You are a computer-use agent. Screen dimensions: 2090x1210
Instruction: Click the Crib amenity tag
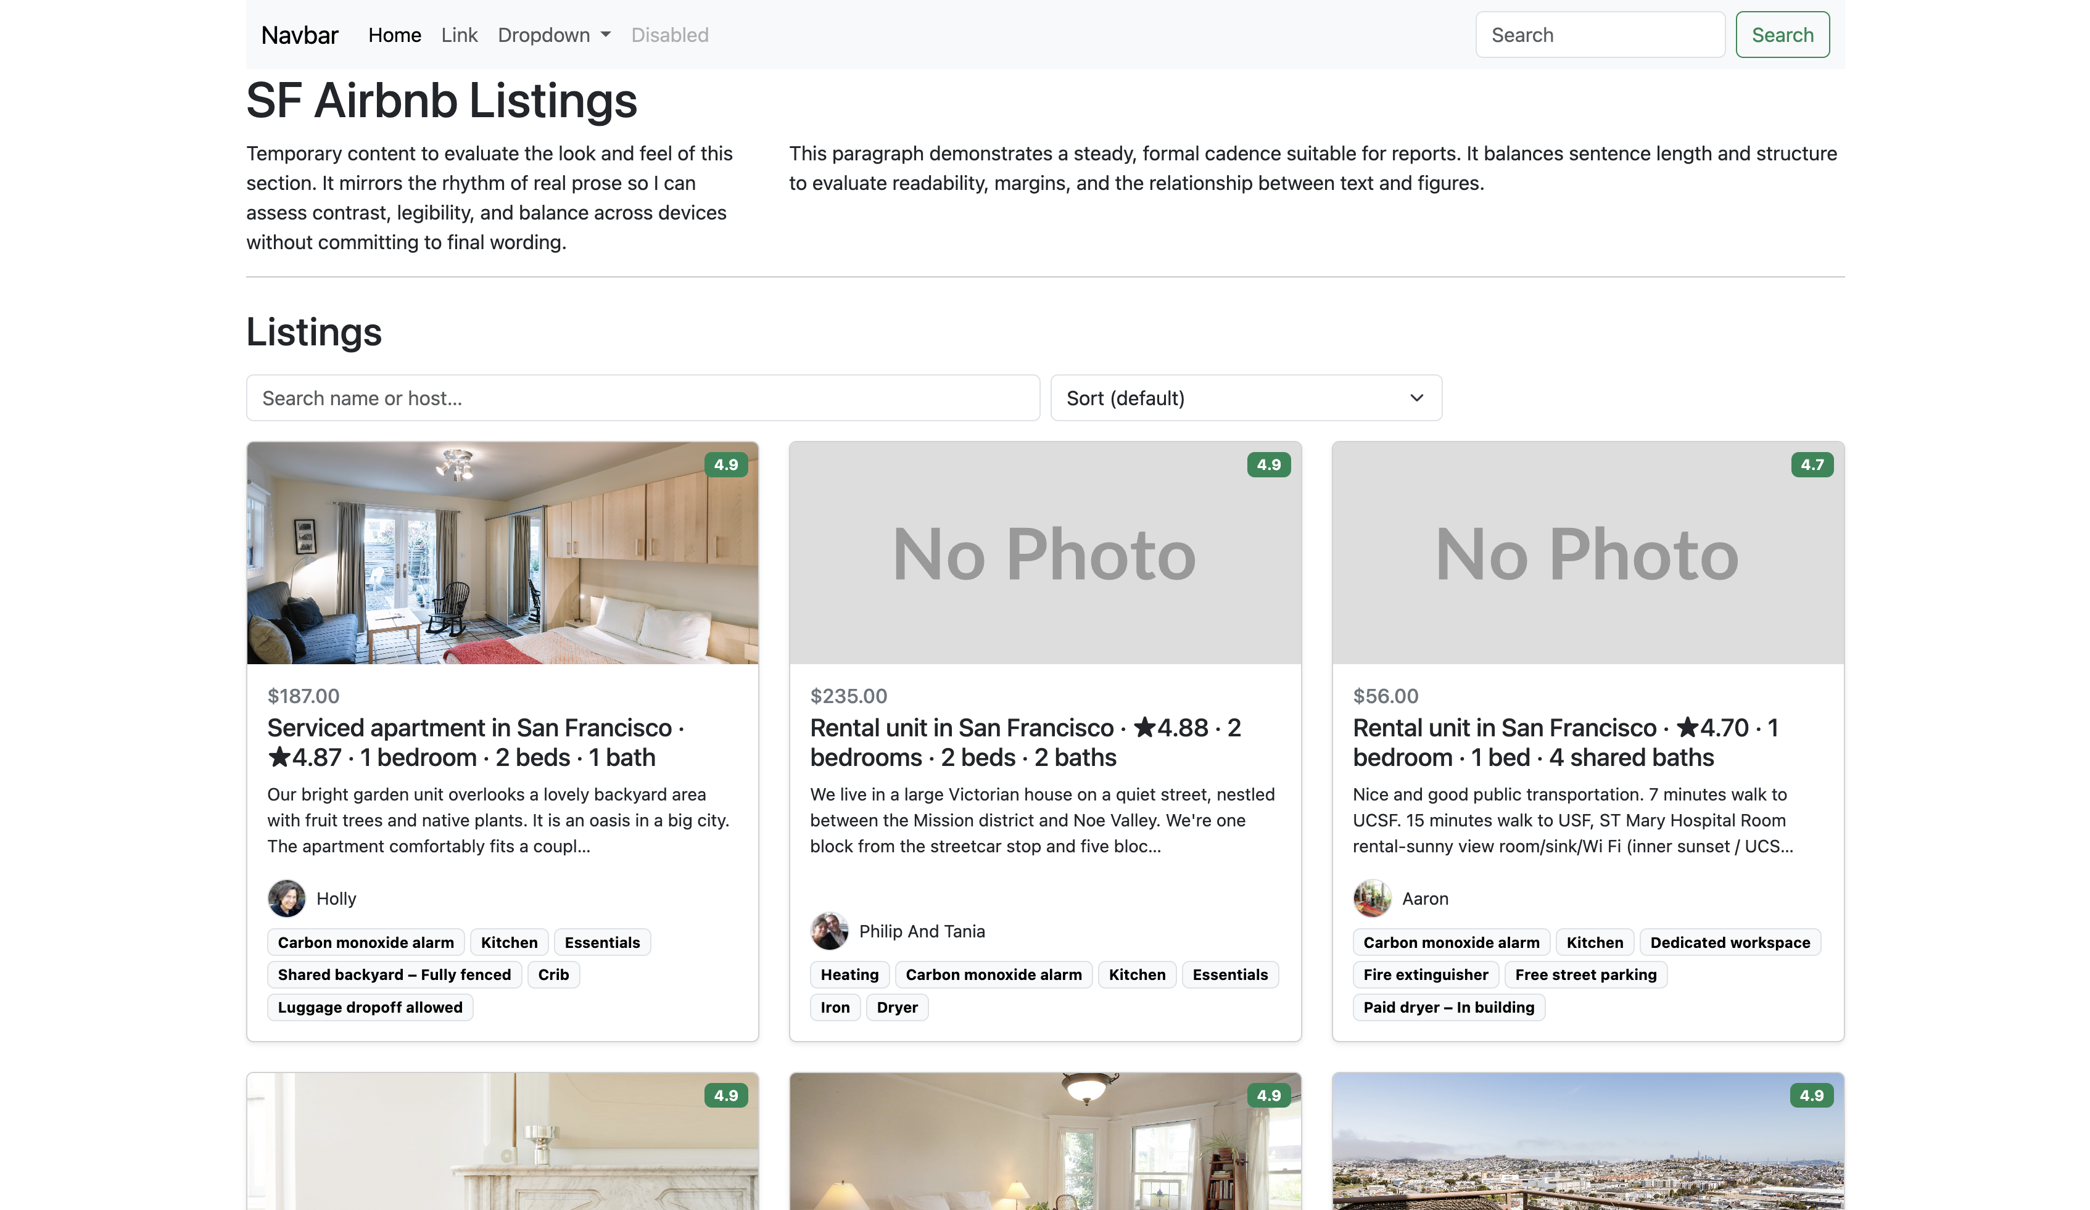(x=553, y=974)
